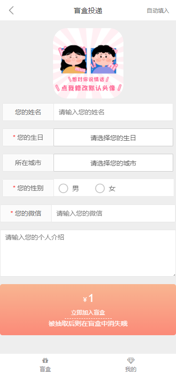The image size is (176, 376).
Task: Click the 您的姓名 label
Action: (28, 112)
